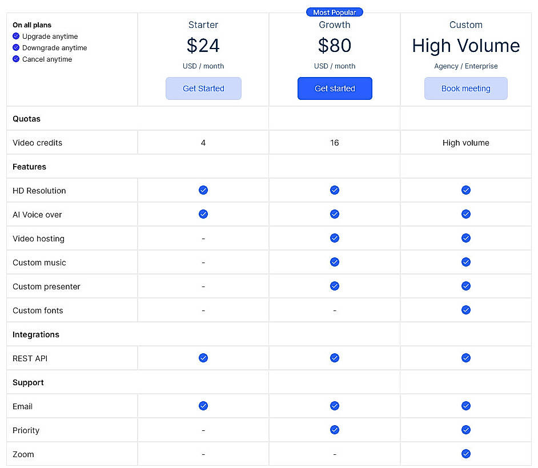Click Get started for the Growth plan
The image size is (538, 468).
point(335,88)
